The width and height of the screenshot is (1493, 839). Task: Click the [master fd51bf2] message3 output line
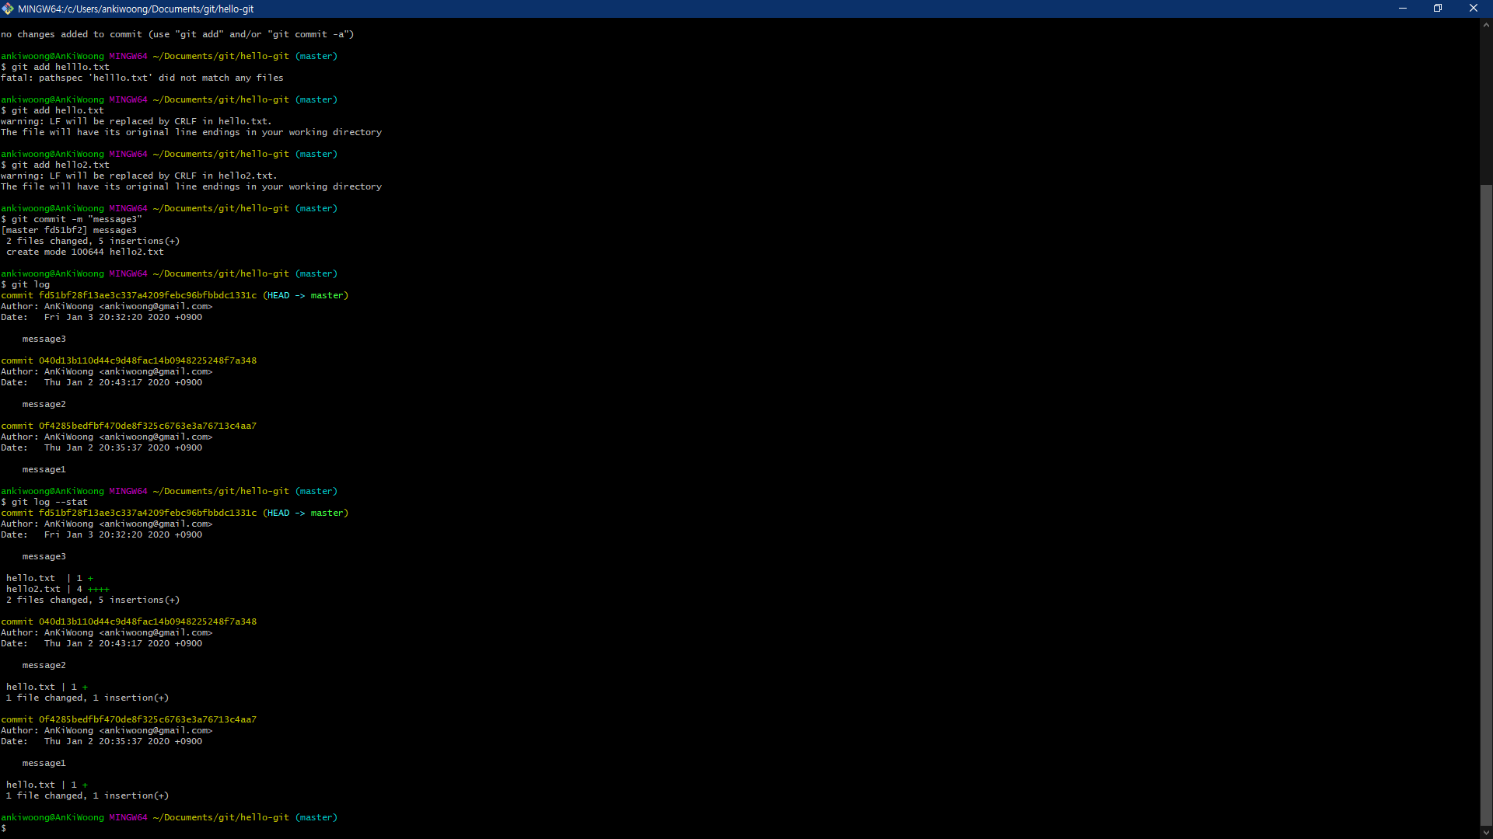[x=69, y=230]
